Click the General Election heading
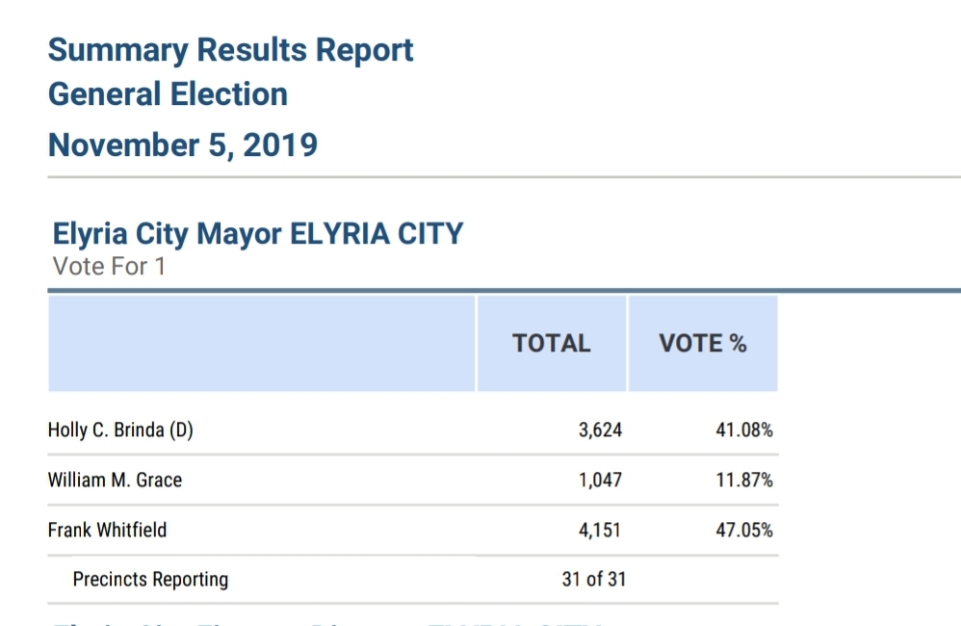Image resolution: width=961 pixels, height=626 pixels. 168,94
